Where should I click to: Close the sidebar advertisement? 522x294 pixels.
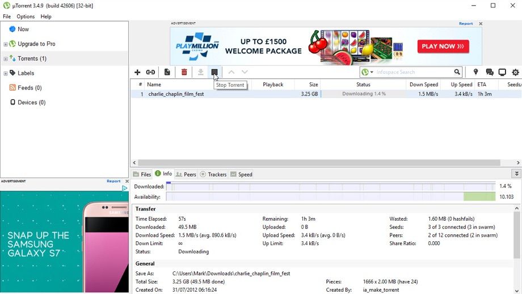click(x=127, y=181)
